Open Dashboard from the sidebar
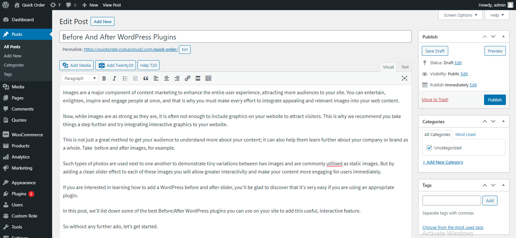Viewport: 516px width, 238px height. (26, 20)
